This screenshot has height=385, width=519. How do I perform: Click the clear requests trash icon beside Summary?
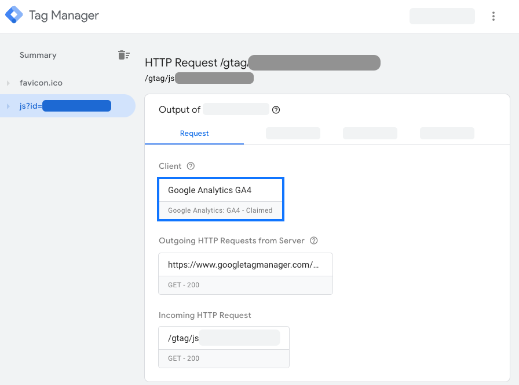124,54
